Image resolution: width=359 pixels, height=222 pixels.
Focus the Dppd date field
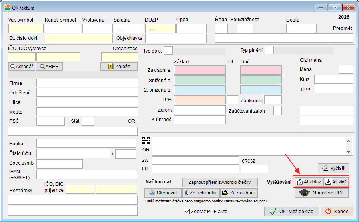pyautogui.click(x=191, y=29)
